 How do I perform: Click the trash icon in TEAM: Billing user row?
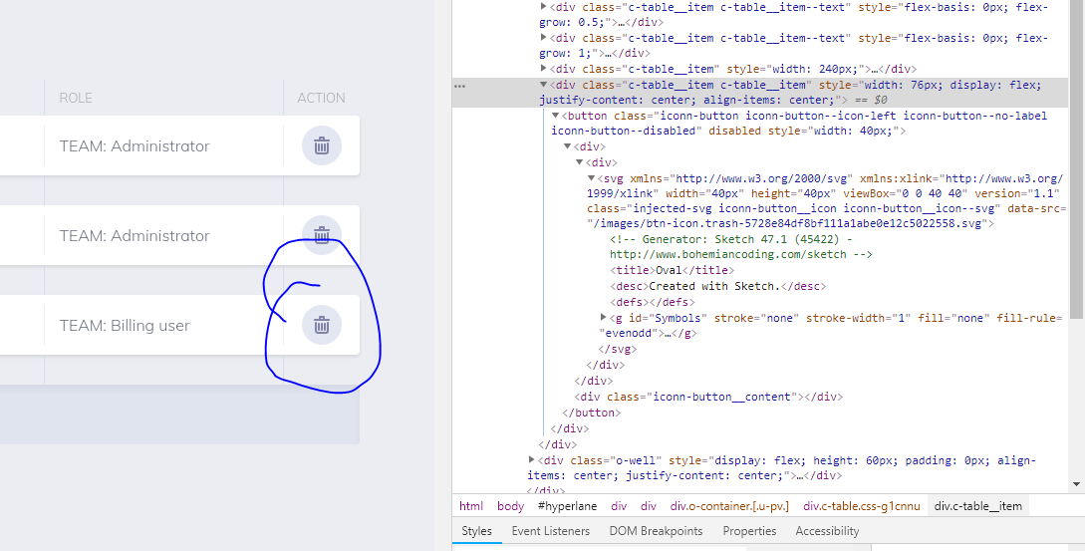tap(322, 325)
